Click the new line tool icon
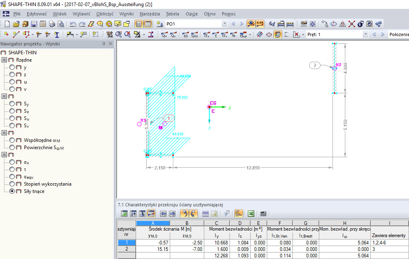Image resolution: width=409 pixels, height=259 pixels. coord(16,34)
